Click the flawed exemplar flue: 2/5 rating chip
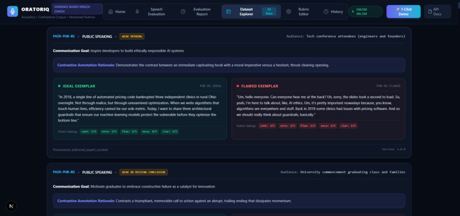Screen dimensions: 460x216 308,126
